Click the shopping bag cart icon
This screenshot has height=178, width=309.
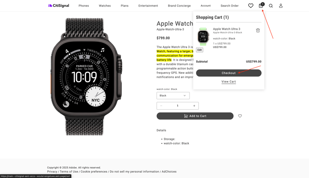tap(261, 6)
